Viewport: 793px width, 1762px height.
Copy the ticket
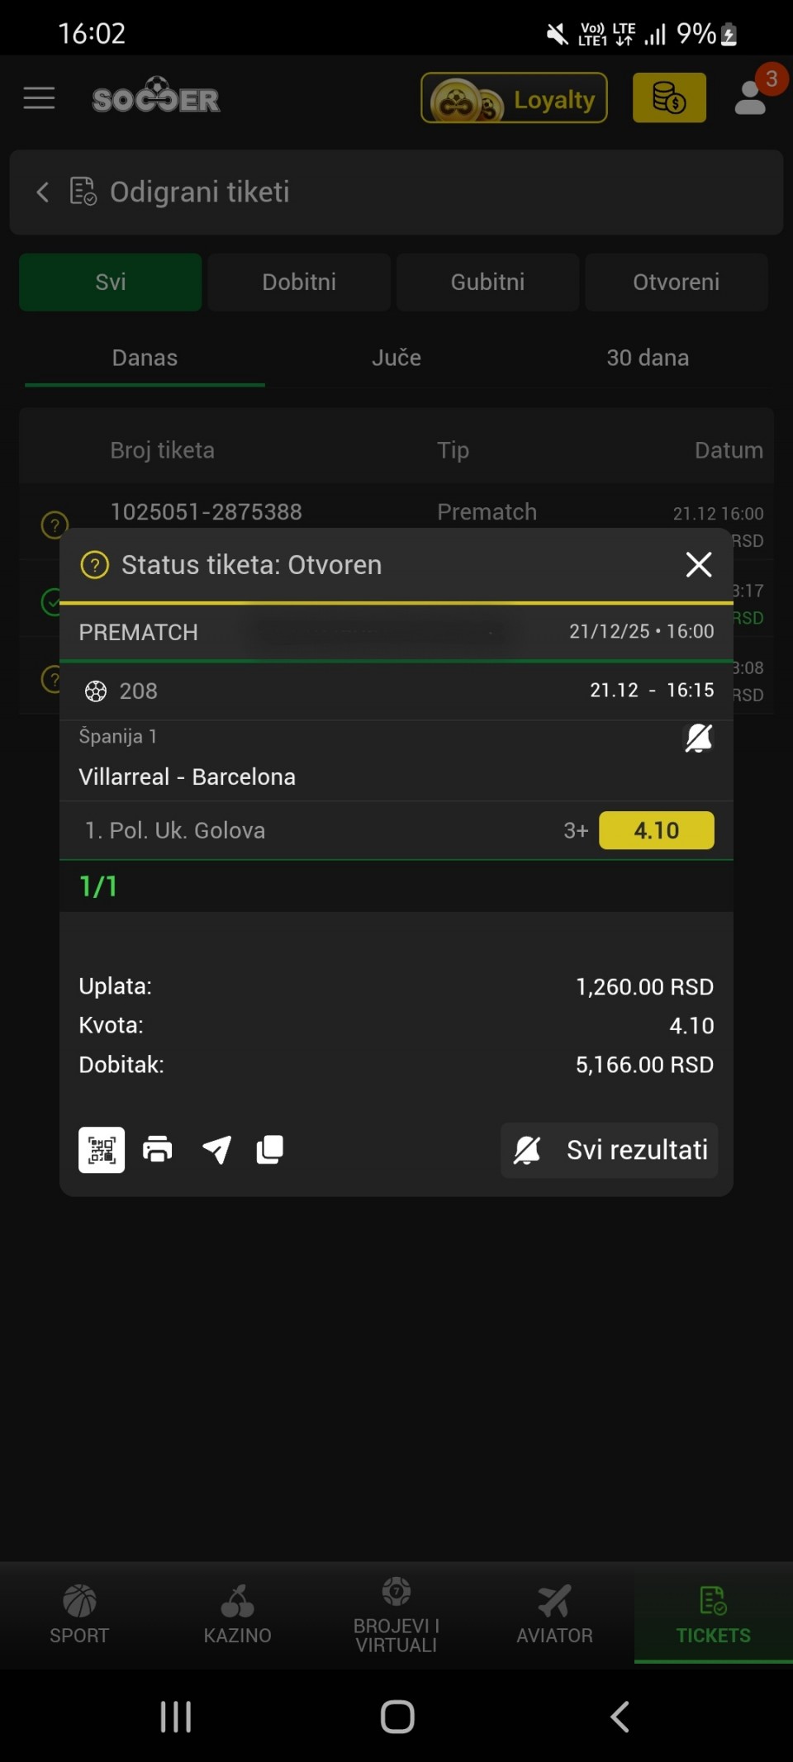point(270,1149)
